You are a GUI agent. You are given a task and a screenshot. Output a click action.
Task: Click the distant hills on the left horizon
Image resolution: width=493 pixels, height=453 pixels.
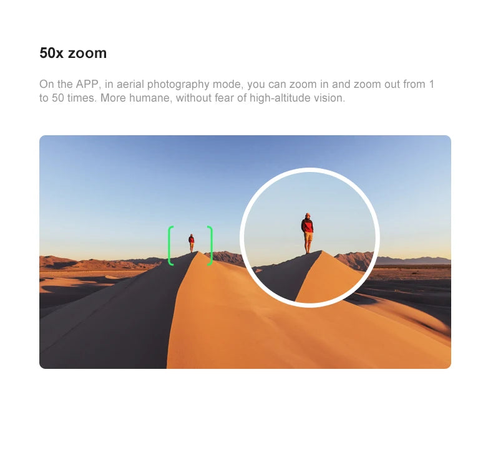[94, 263]
